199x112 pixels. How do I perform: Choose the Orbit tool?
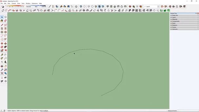pos(2,66)
